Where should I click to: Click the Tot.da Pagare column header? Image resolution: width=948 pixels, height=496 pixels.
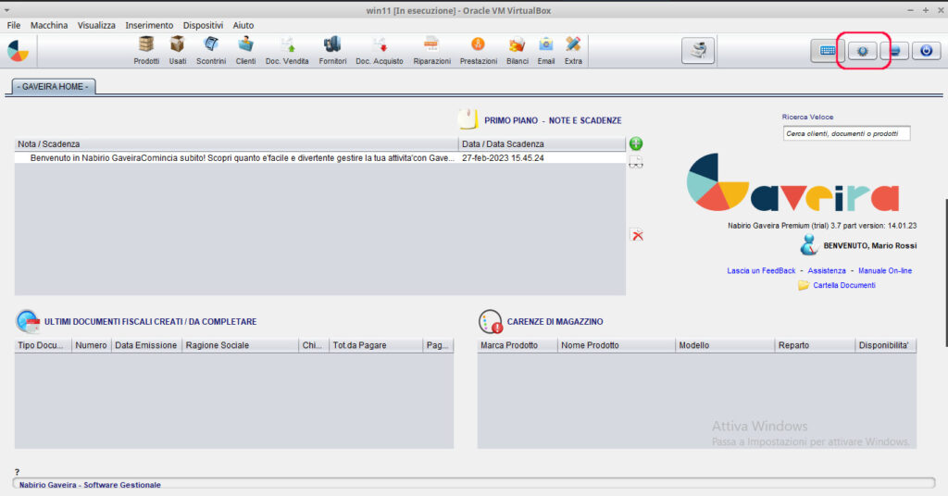pyautogui.click(x=376, y=345)
